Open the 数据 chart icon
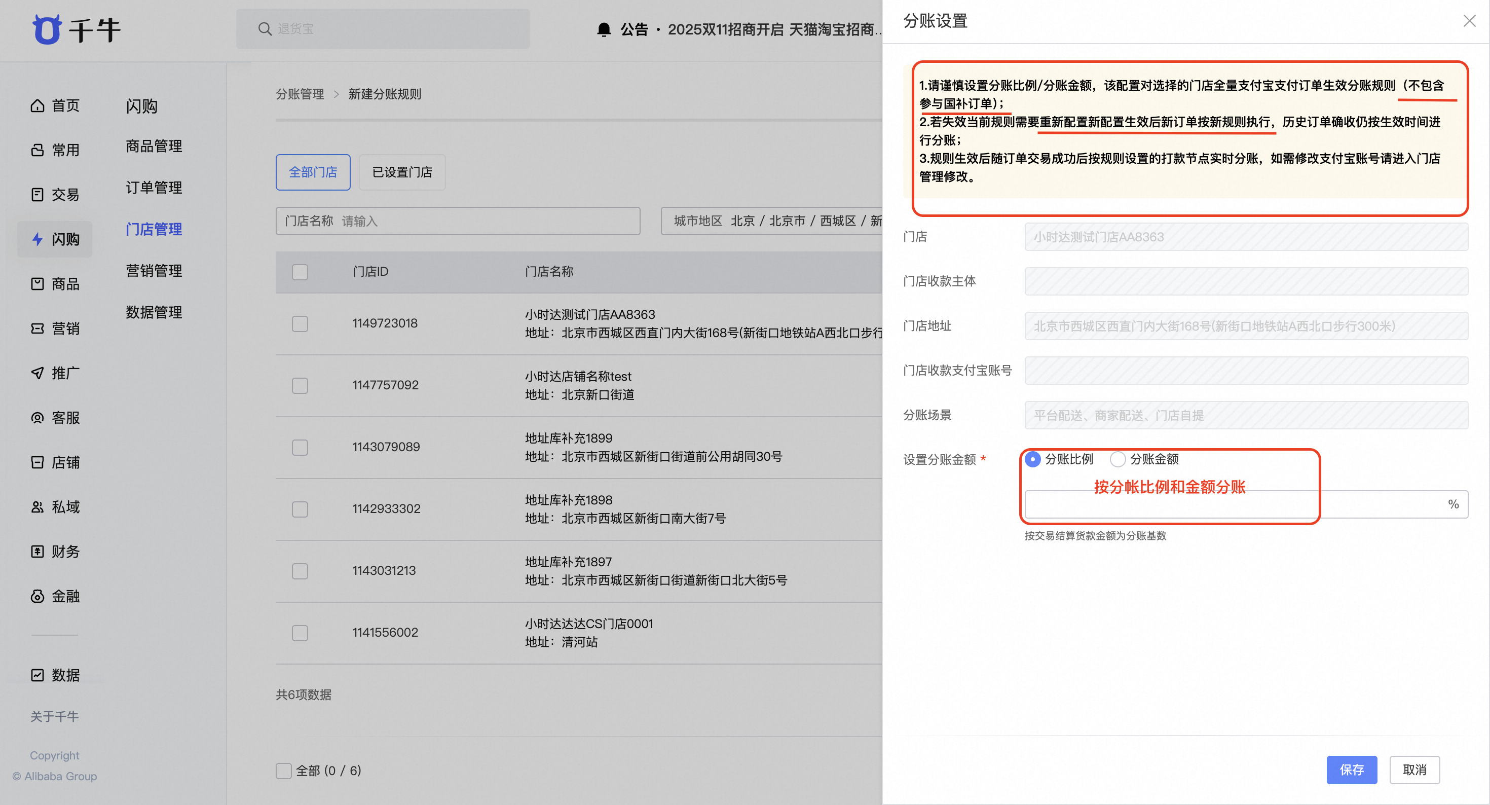 click(38, 675)
